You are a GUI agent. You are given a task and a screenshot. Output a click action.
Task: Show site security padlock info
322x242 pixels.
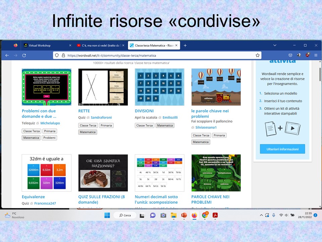click(x=63, y=55)
